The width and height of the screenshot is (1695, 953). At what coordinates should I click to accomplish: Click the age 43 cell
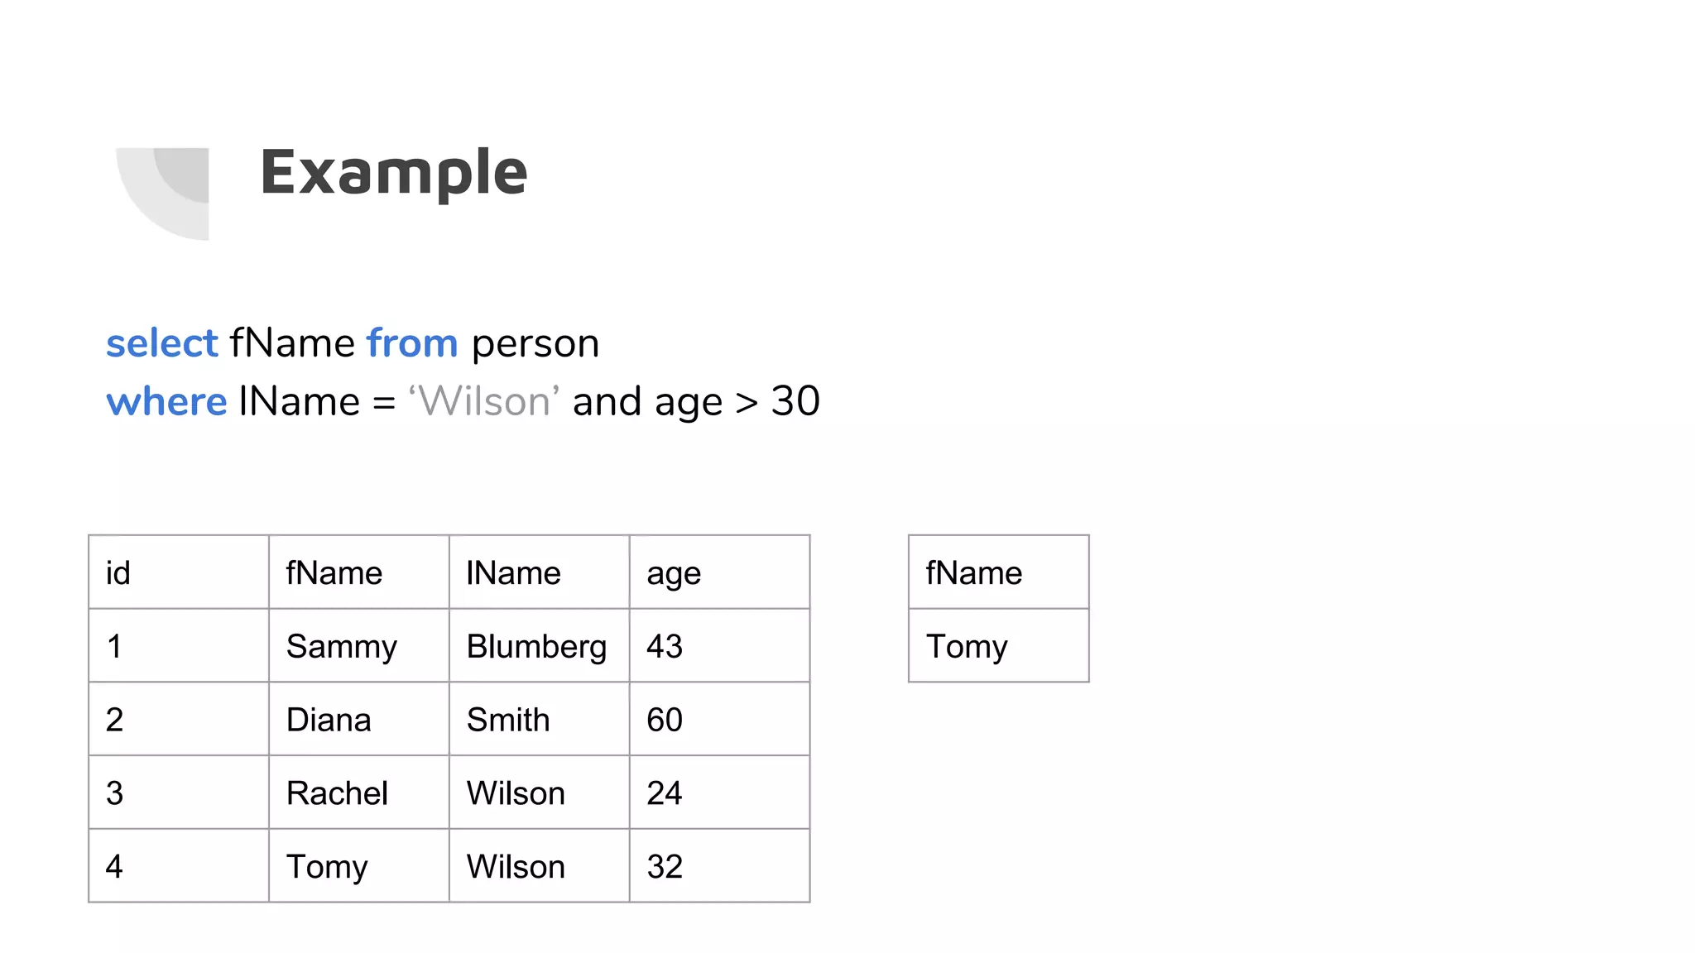(x=718, y=646)
